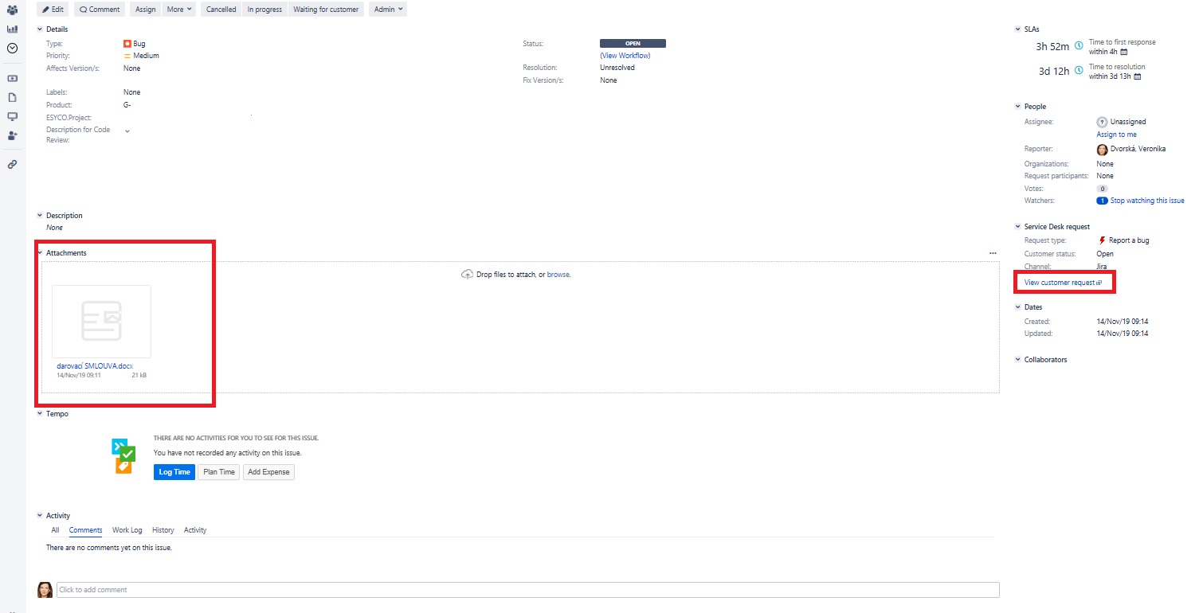Image resolution: width=1199 pixels, height=613 pixels.
Task: Click the clock icon for Time to first response
Action: pyautogui.click(x=1079, y=46)
